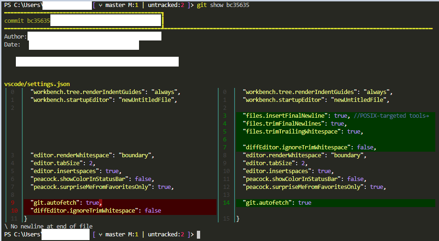Viewport: 439px width, 241px height.
Task: Click 'master M:1' in top prompt
Action: pos(122,5)
